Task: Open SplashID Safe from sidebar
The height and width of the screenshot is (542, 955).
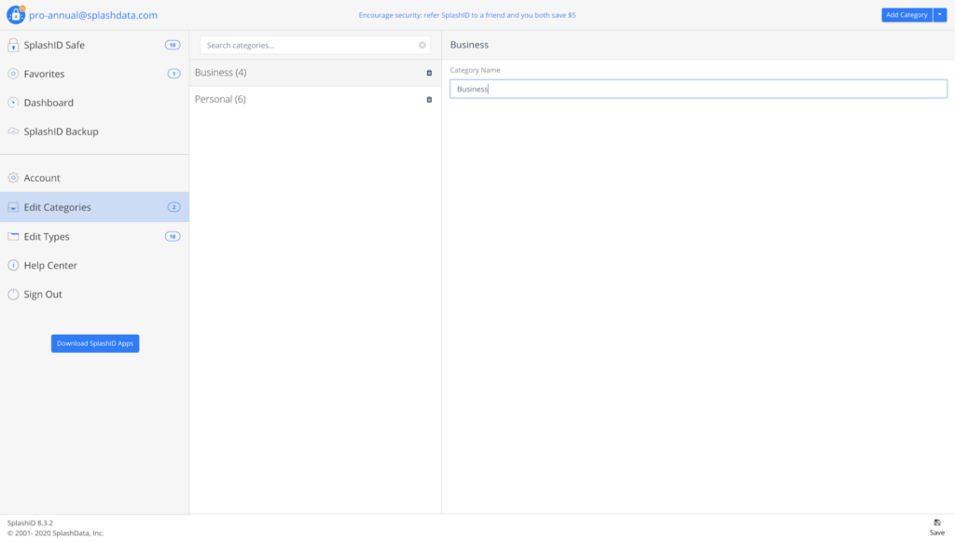Action: [54, 45]
